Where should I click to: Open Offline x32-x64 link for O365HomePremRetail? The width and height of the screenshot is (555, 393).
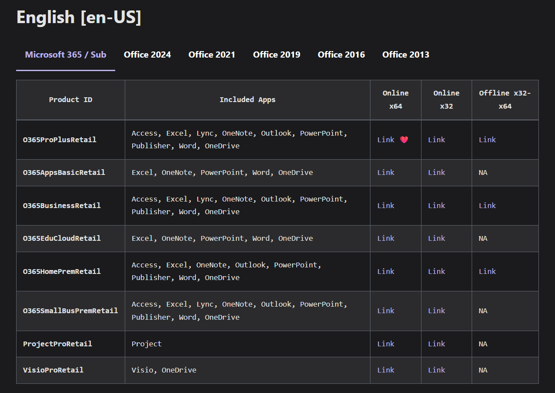(487, 271)
